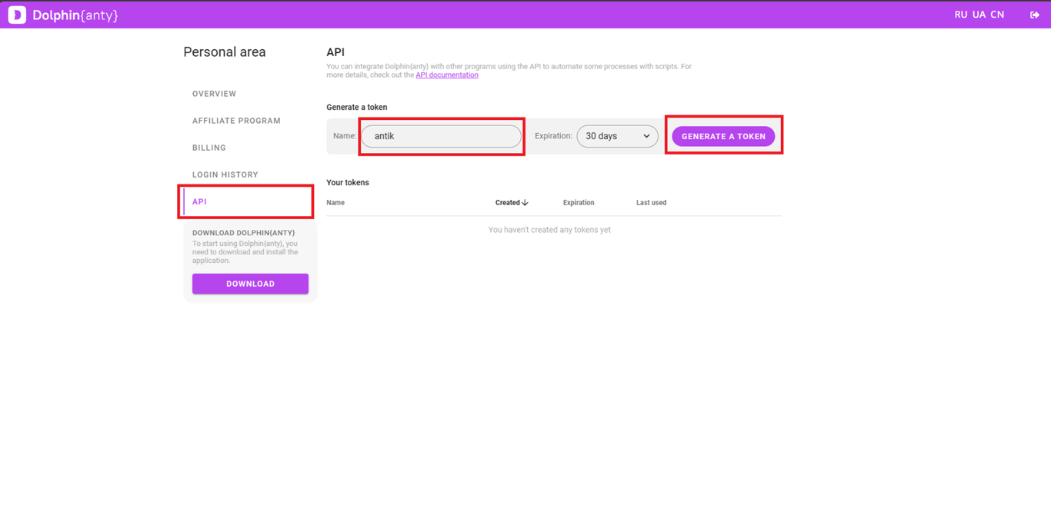The width and height of the screenshot is (1051, 505).
Task: Click the empty tokens message text
Action: (549, 230)
